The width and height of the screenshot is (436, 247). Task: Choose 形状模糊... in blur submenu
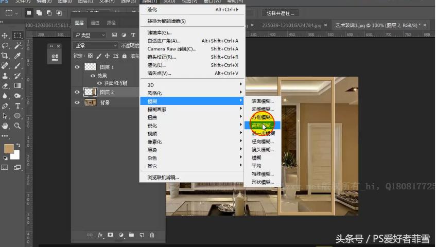click(263, 182)
